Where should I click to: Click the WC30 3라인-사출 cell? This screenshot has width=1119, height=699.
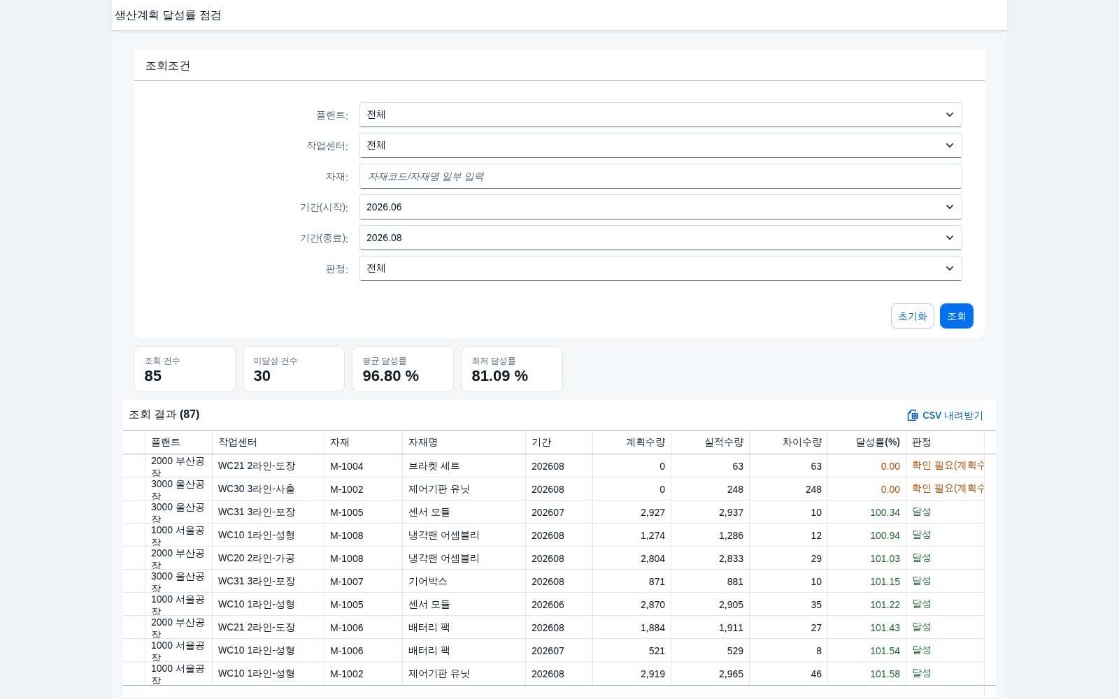pos(268,489)
